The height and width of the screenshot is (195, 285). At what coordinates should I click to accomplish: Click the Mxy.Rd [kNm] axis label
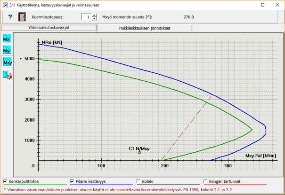pyautogui.click(x=261, y=156)
